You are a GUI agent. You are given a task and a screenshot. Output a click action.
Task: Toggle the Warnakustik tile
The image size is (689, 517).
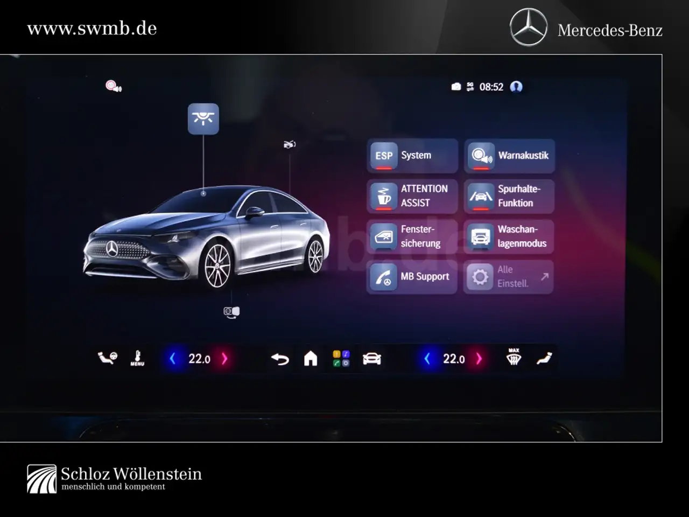point(509,156)
